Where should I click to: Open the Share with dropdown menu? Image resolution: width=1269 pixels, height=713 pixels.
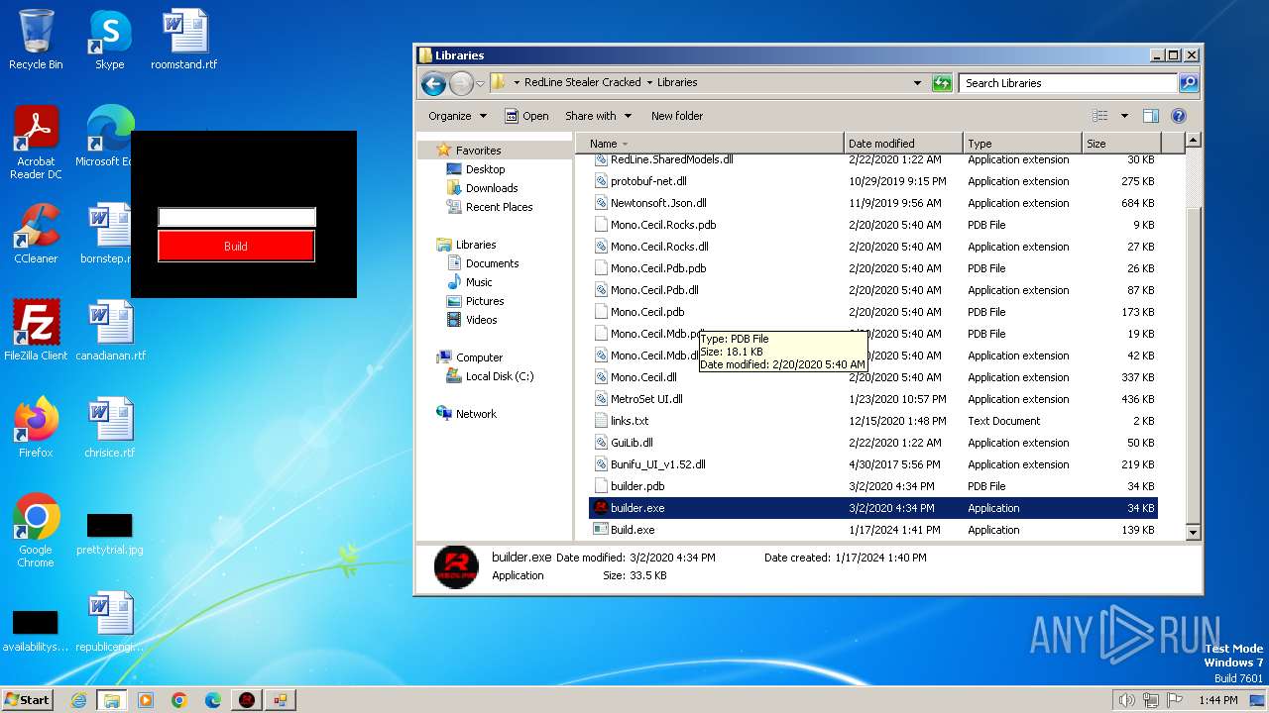[x=597, y=116]
